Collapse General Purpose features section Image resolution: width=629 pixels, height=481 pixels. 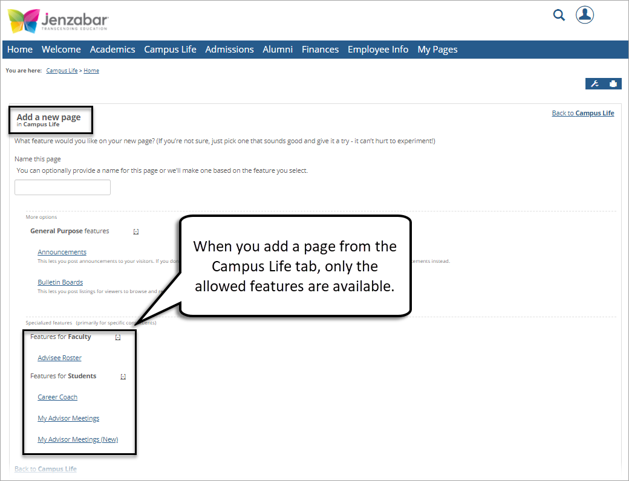coord(136,231)
